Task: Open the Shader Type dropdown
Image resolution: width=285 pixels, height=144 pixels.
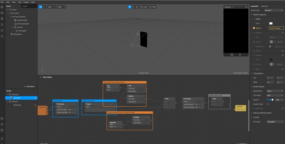Action: point(273,11)
